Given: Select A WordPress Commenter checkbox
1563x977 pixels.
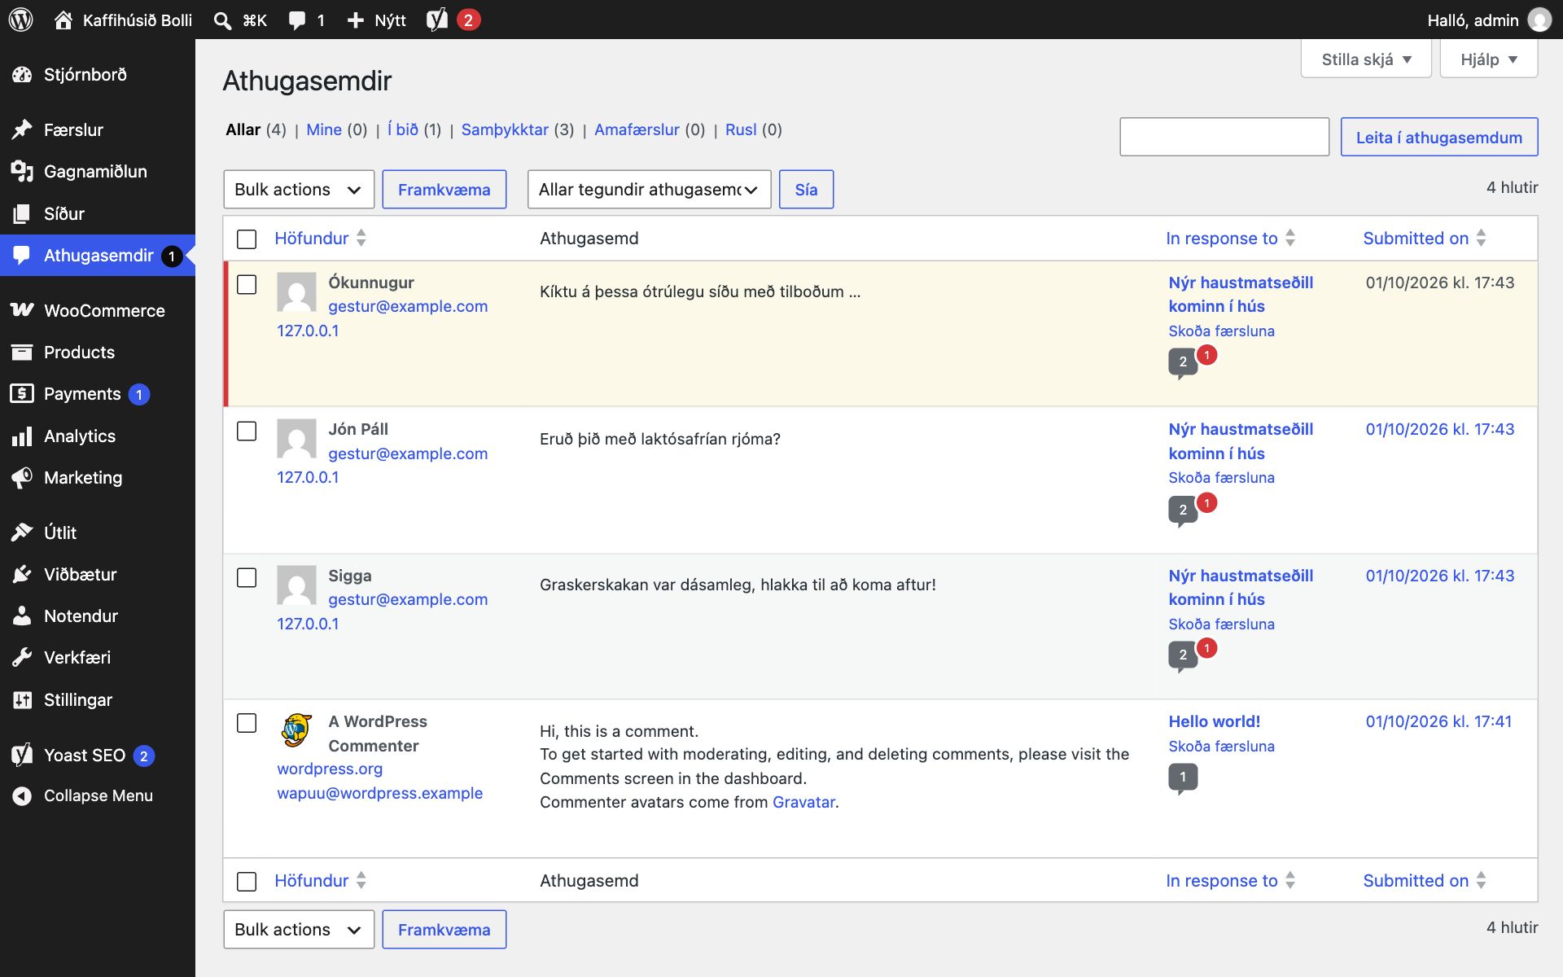Looking at the screenshot, I should [247, 723].
